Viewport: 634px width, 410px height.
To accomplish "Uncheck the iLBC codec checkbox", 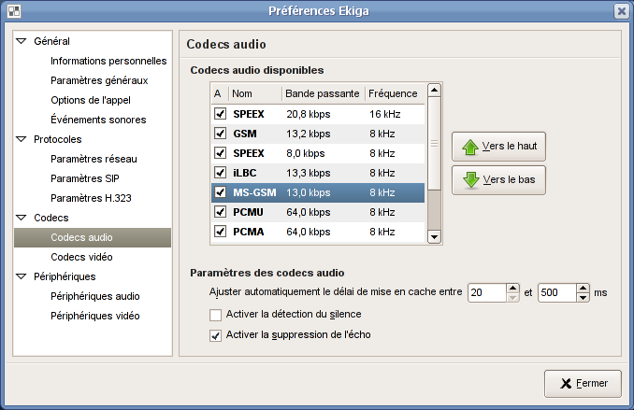I will point(220,173).
